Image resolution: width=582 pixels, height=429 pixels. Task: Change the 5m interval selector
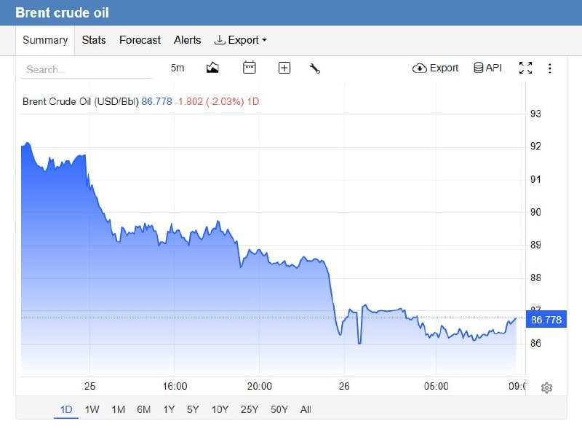click(178, 68)
